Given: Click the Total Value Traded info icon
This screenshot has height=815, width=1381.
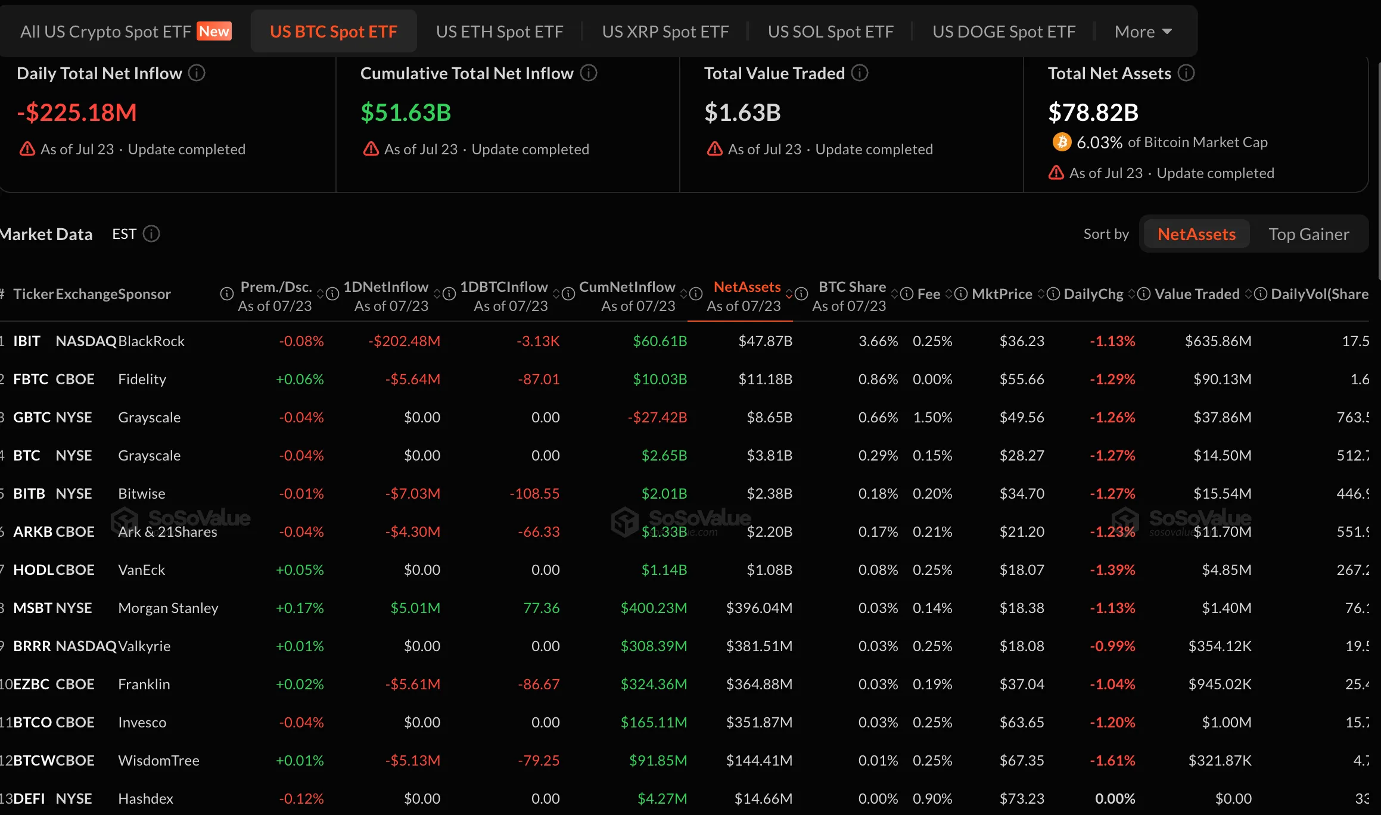Looking at the screenshot, I should pos(860,73).
